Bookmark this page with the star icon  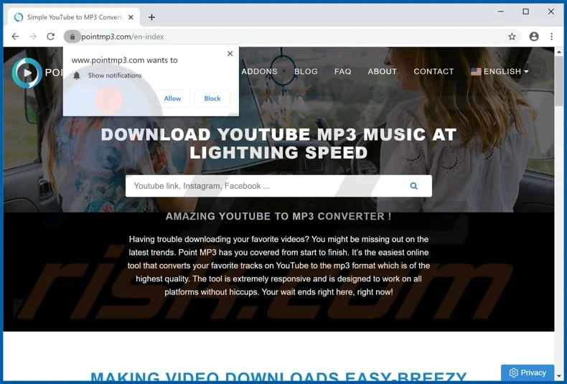[x=512, y=37]
